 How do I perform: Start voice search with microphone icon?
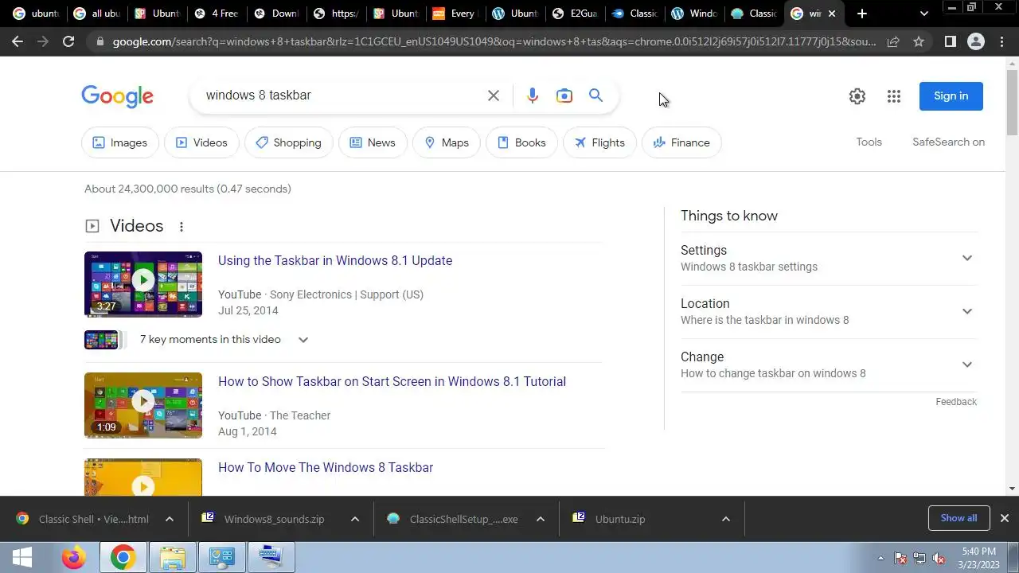(x=533, y=95)
